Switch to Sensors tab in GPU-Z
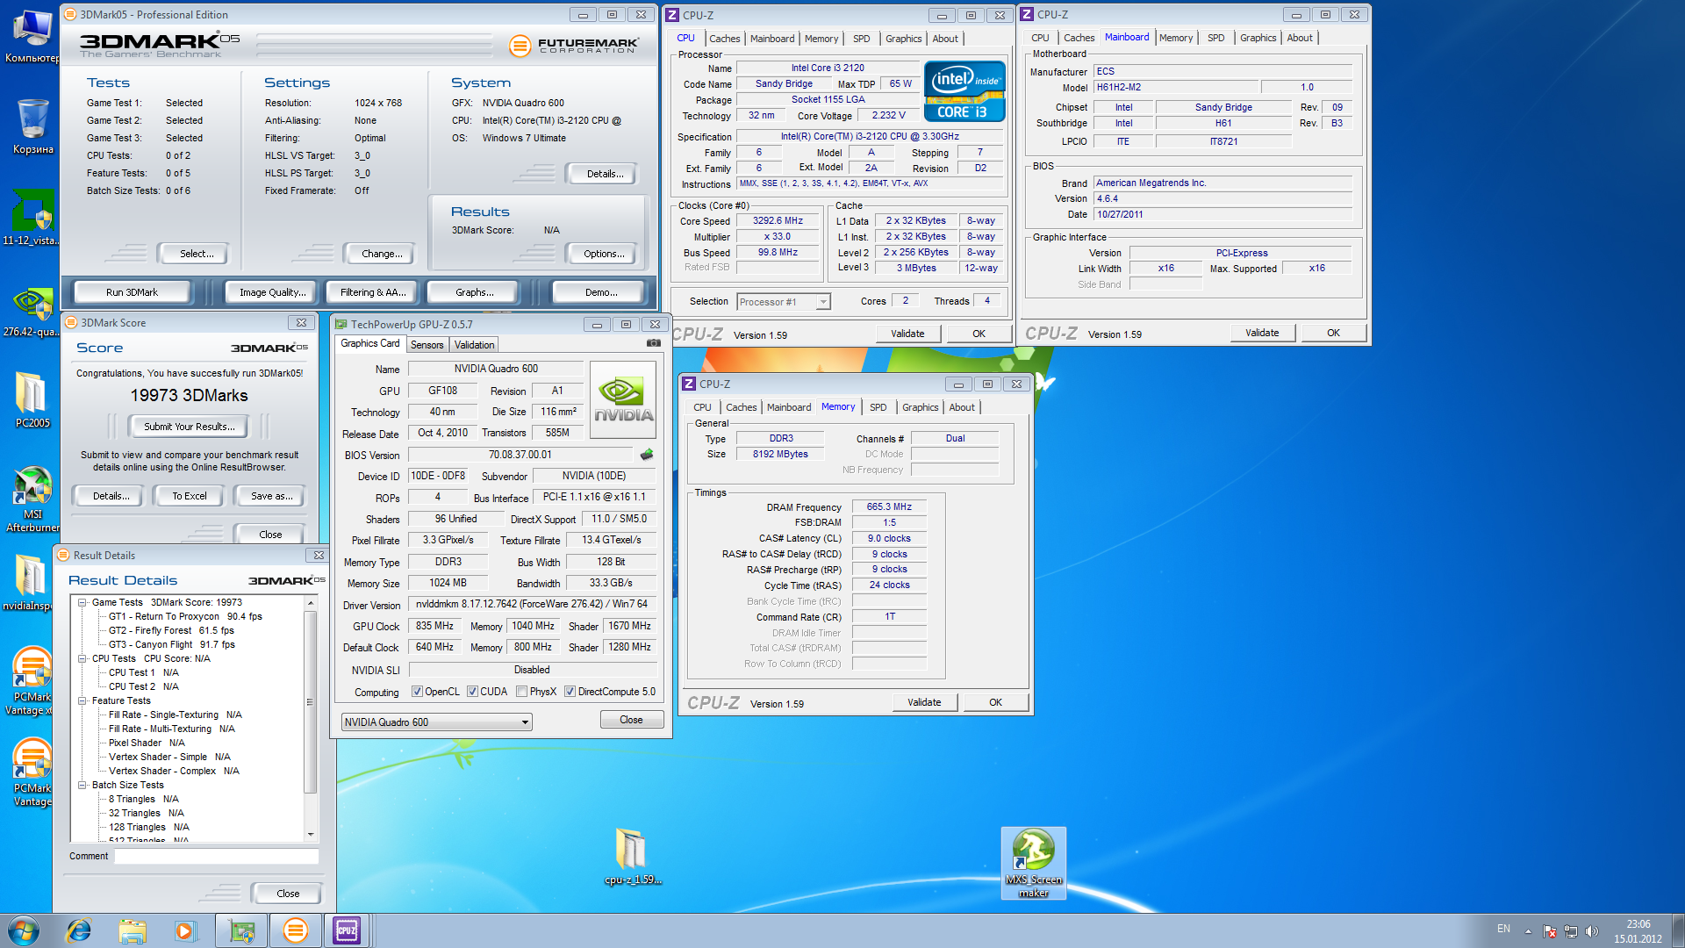 point(427,345)
